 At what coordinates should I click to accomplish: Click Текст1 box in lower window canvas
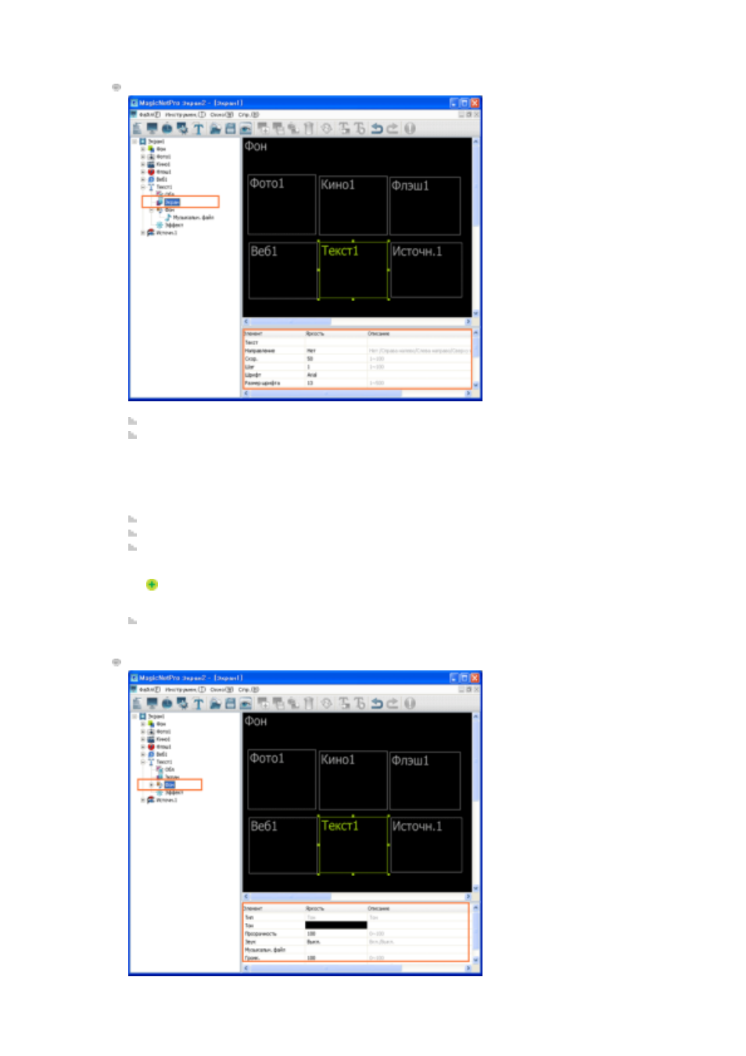[x=353, y=845]
